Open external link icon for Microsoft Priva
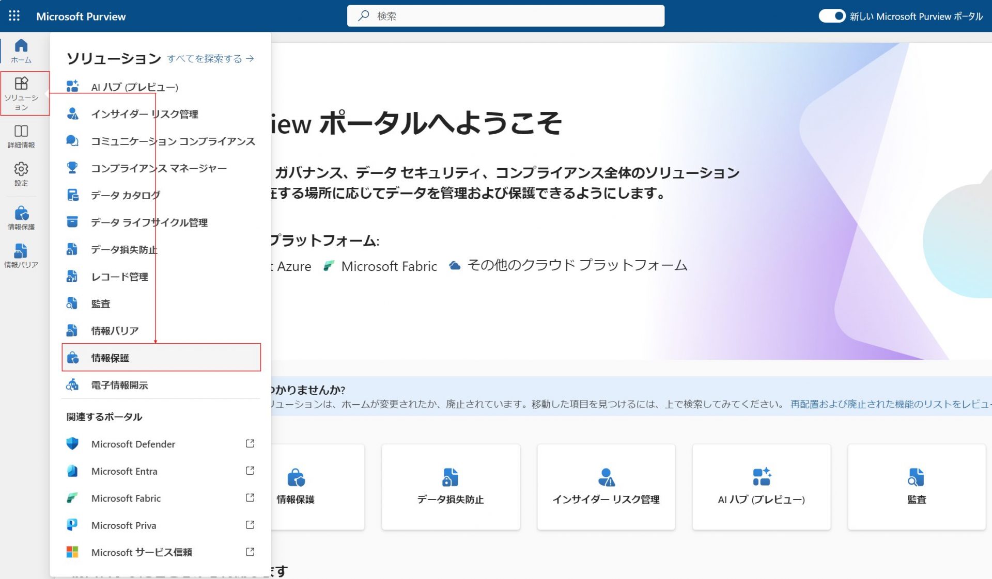Image resolution: width=992 pixels, height=579 pixels. click(250, 525)
